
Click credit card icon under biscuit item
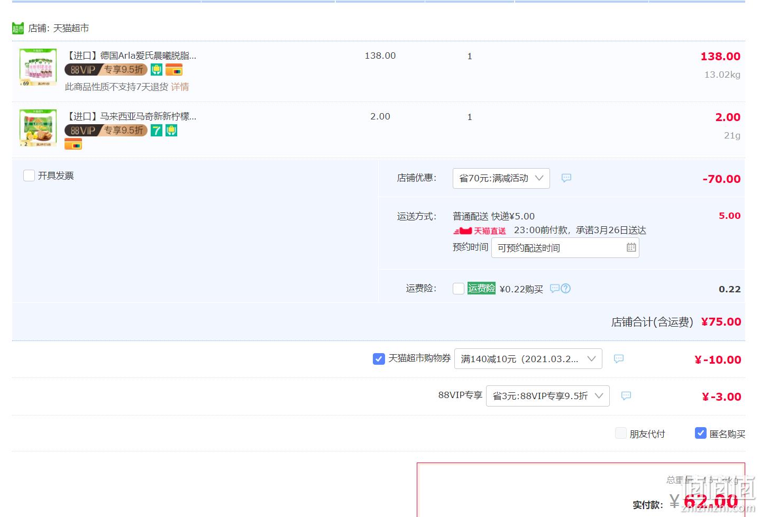pyautogui.click(x=73, y=144)
